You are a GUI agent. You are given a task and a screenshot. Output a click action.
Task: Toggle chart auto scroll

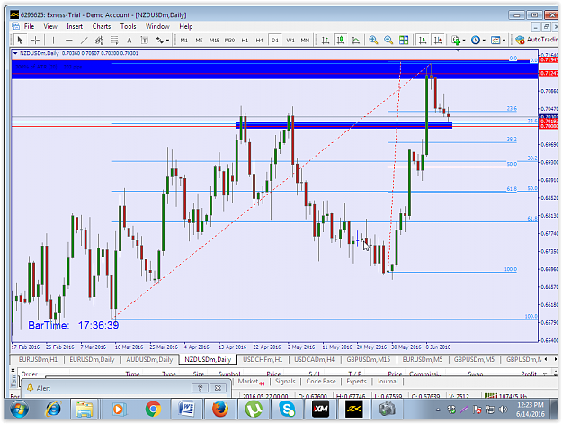point(423,41)
